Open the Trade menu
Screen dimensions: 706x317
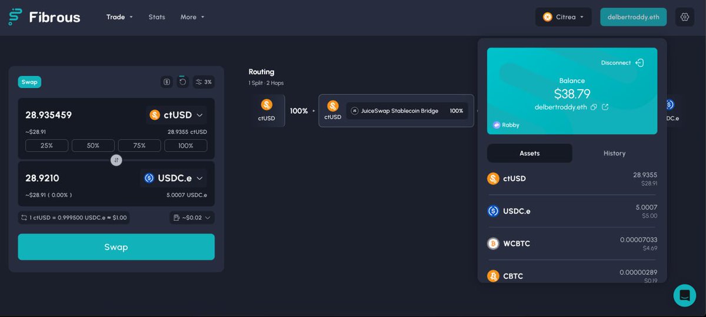coord(119,17)
